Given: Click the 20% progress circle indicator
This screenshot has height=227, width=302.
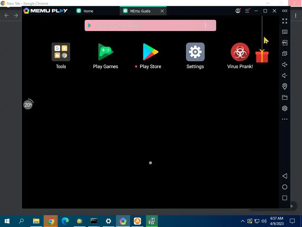Looking at the screenshot, I should [x=28, y=105].
